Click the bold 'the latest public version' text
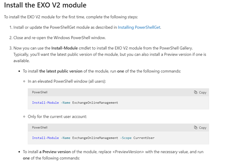This screenshot has height=164, width=240. pyautogui.click(x=61, y=71)
